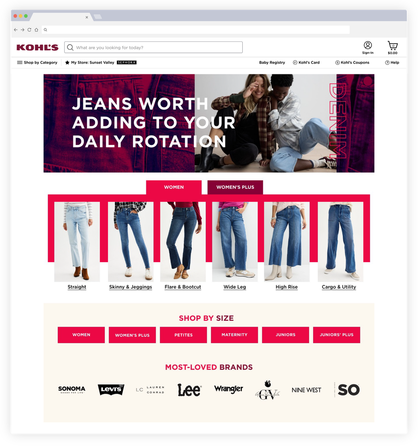The height and width of the screenshot is (448, 418).
Task: Open the shopping cart icon
Action: coord(392,47)
